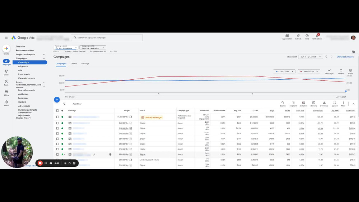Screen dimensions: 359x202
Task: Go to previous date range arrow
Action: tap(326, 57)
